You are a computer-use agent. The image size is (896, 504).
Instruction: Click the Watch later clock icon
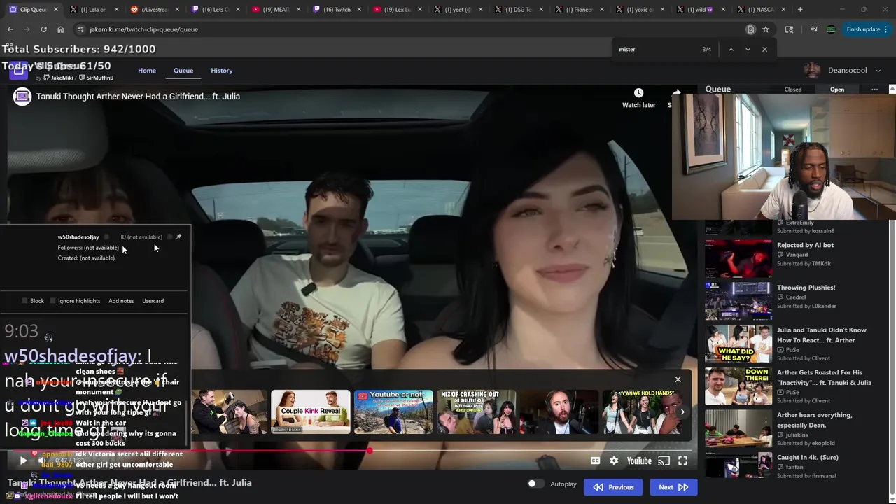[x=638, y=93]
